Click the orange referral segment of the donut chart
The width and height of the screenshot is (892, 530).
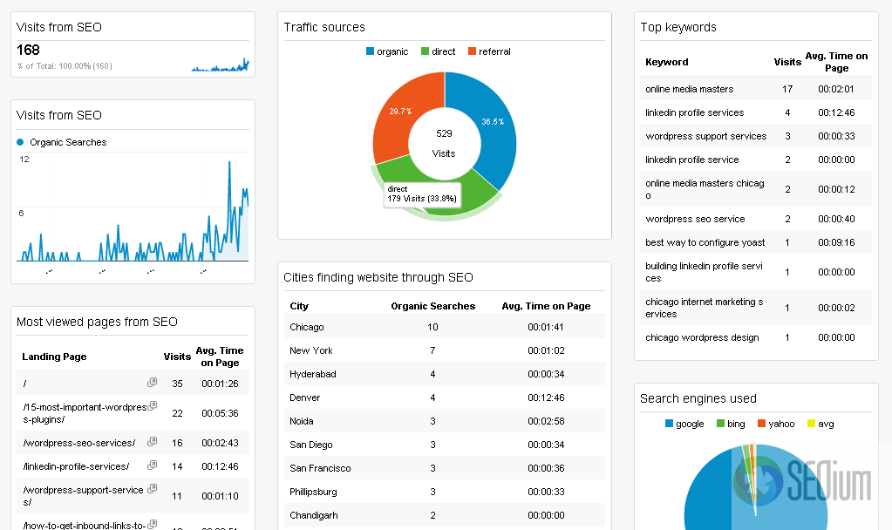tap(398, 117)
